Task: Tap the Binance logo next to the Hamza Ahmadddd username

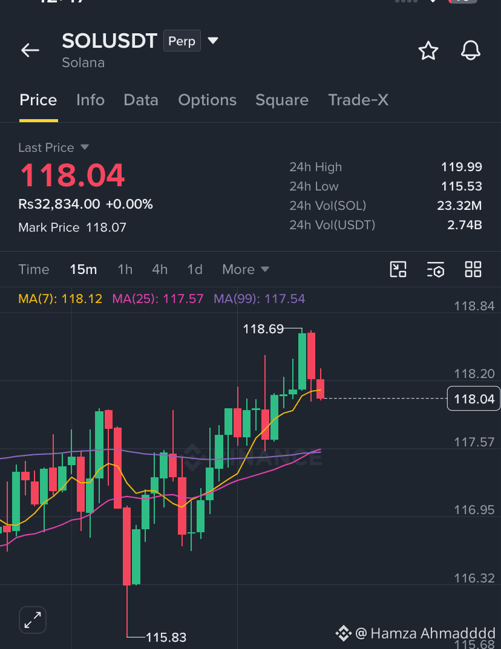Action: click(343, 633)
